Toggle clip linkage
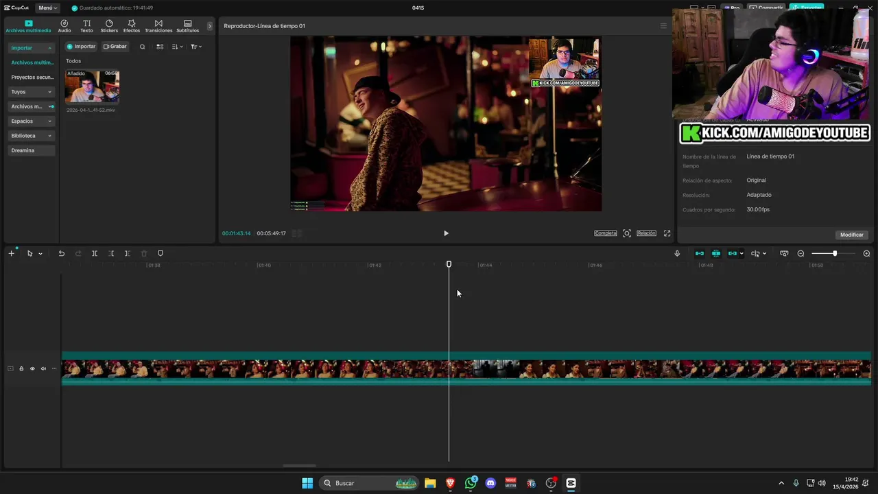878x494 pixels. 733,253
